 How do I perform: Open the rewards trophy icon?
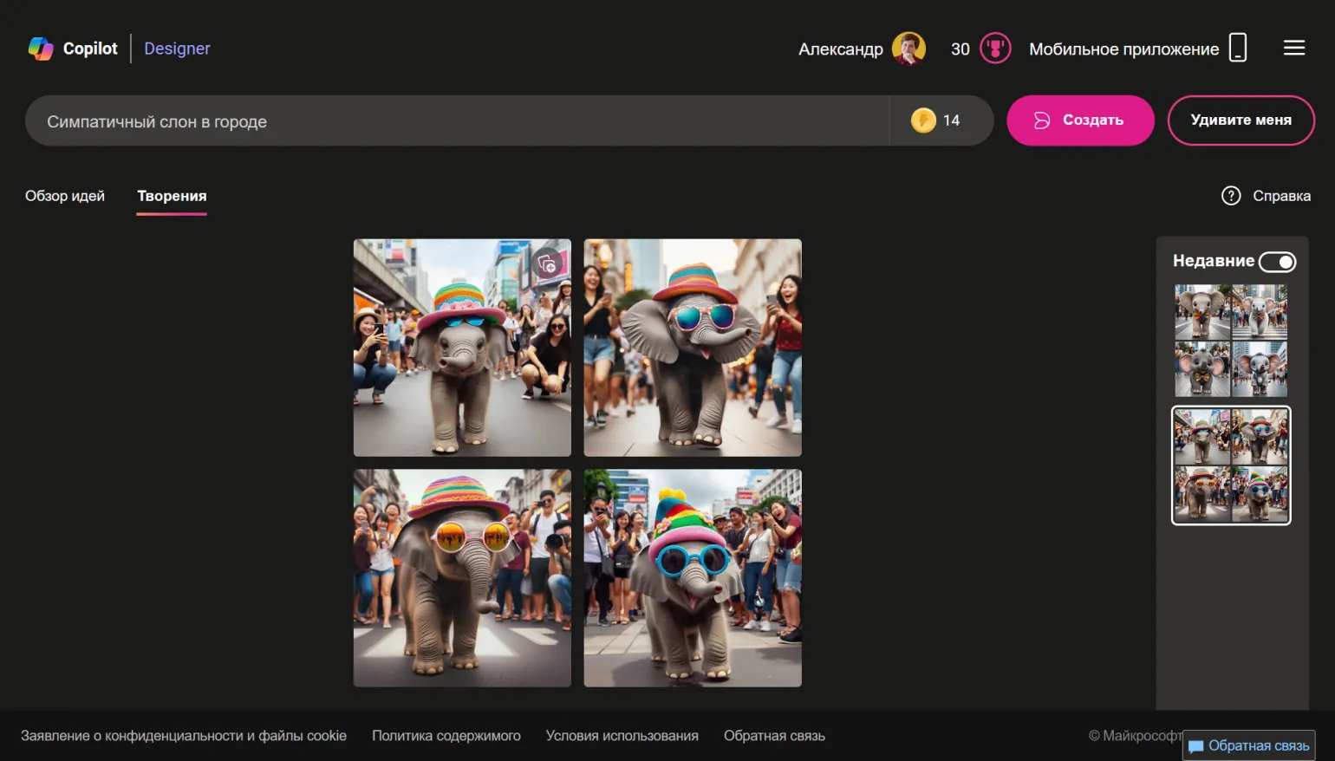tap(995, 49)
